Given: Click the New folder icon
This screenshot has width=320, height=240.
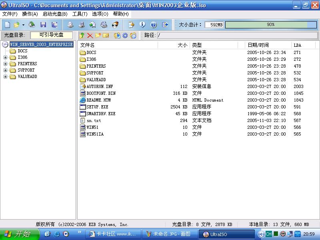Looking at the screenshot, I should tap(98, 35).
